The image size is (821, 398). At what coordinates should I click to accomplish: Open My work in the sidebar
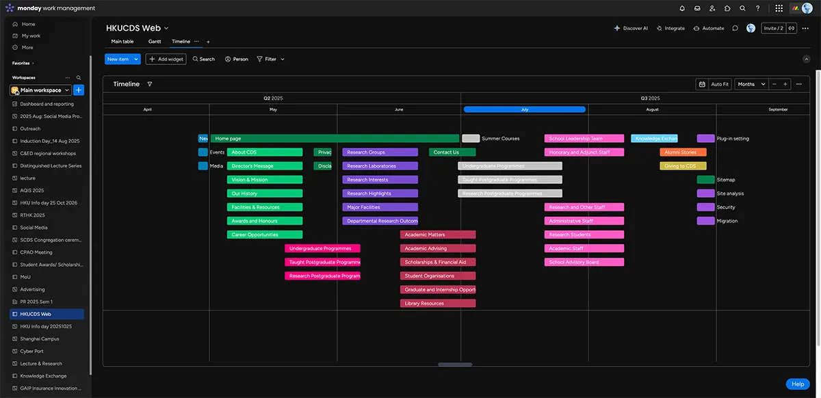[x=31, y=36]
